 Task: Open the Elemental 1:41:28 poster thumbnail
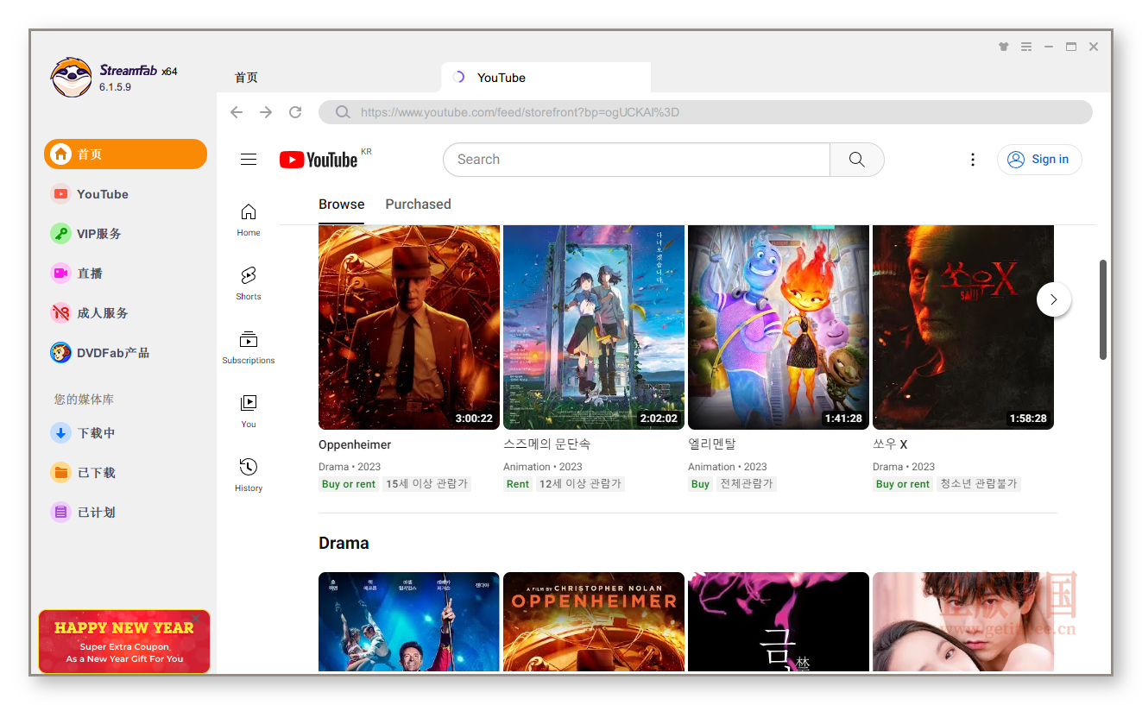[x=779, y=328]
